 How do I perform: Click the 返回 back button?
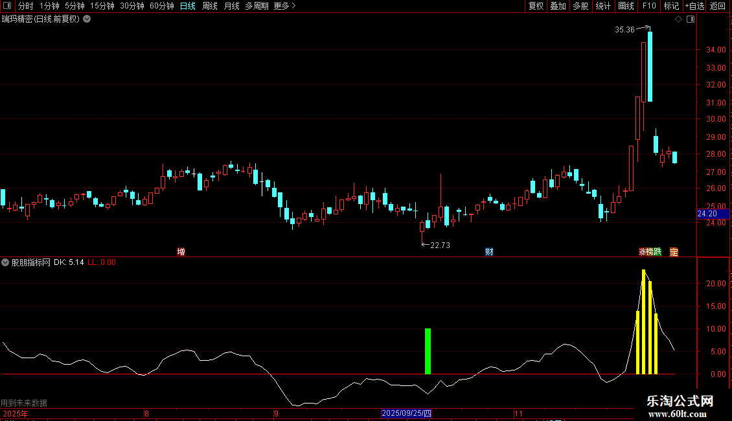click(x=718, y=6)
